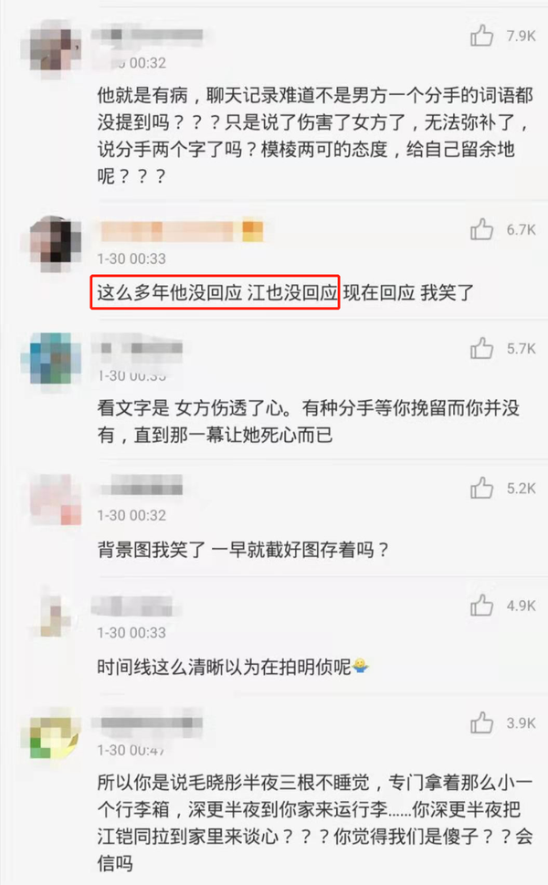548x885 pixels.
Task: Like the comment showing 5.2K likes
Action: pos(481,488)
